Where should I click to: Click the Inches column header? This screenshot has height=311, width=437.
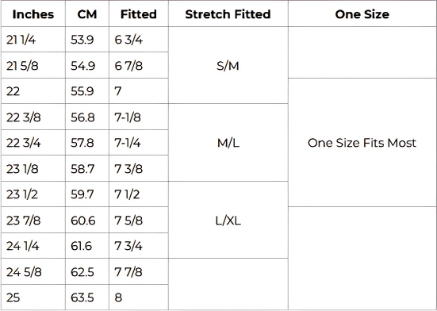33,14
